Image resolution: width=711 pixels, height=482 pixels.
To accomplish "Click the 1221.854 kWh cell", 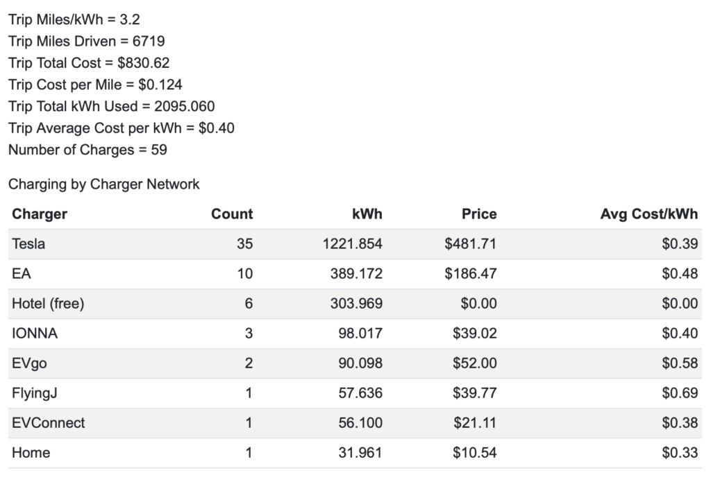I will (352, 243).
